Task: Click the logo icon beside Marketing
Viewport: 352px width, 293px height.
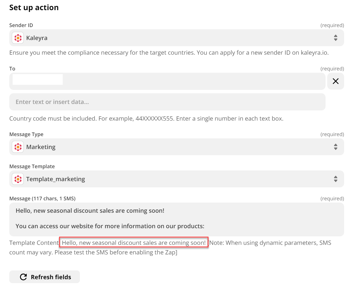Action: pyautogui.click(x=18, y=147)
